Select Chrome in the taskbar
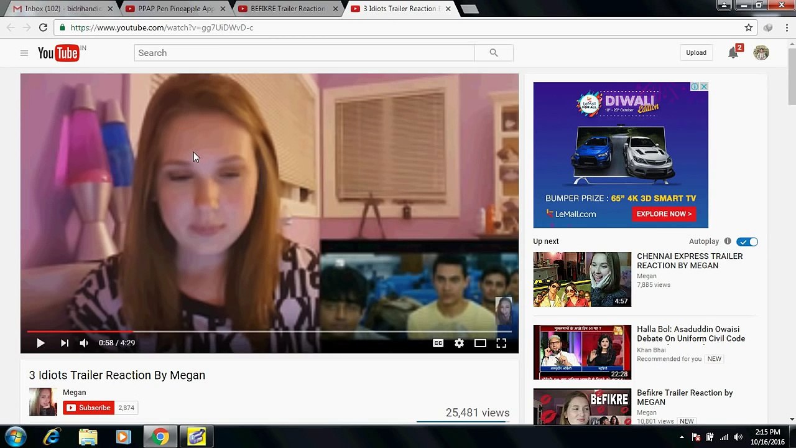The image size is (796, 448). tap(160, 437)
